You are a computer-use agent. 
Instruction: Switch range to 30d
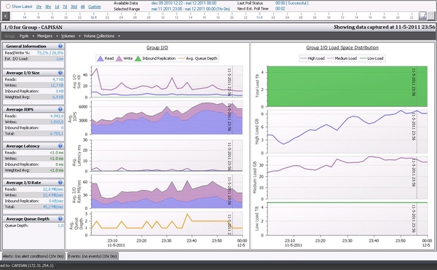point(74,7)
